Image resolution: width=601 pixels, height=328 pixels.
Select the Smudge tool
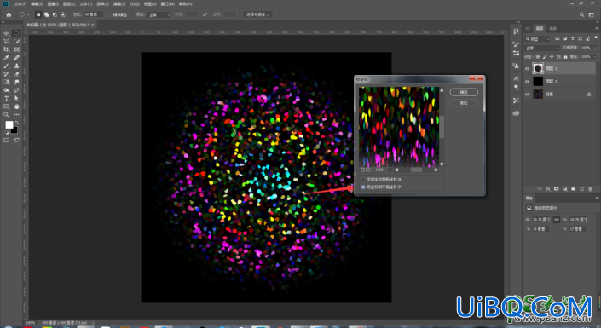(x=16, y=82)
